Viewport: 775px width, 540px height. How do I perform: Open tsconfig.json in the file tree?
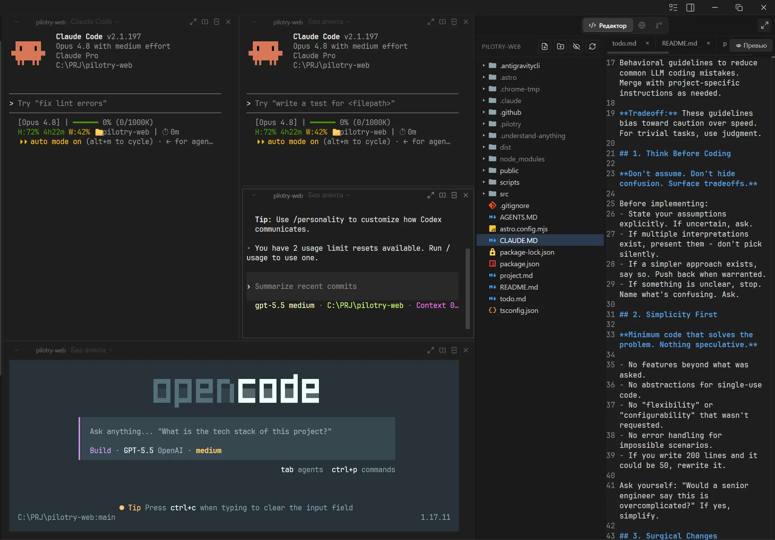tap(519, 310)
